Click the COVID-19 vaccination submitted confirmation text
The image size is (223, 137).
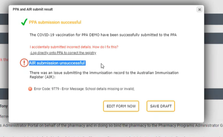tap(103, 35)
